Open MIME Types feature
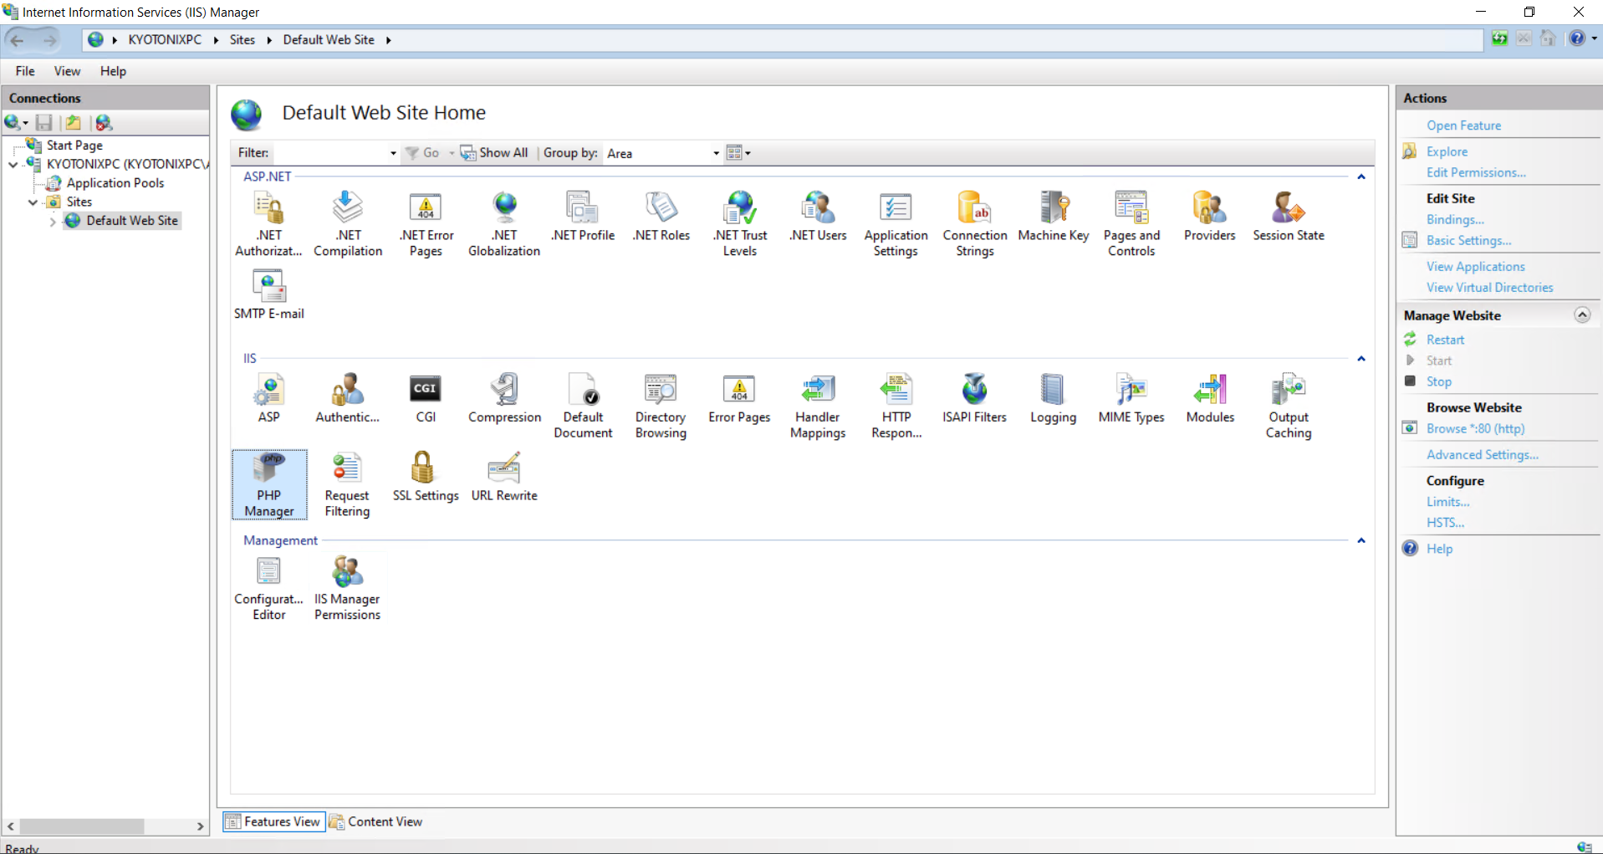 [x=1131, y=398]
